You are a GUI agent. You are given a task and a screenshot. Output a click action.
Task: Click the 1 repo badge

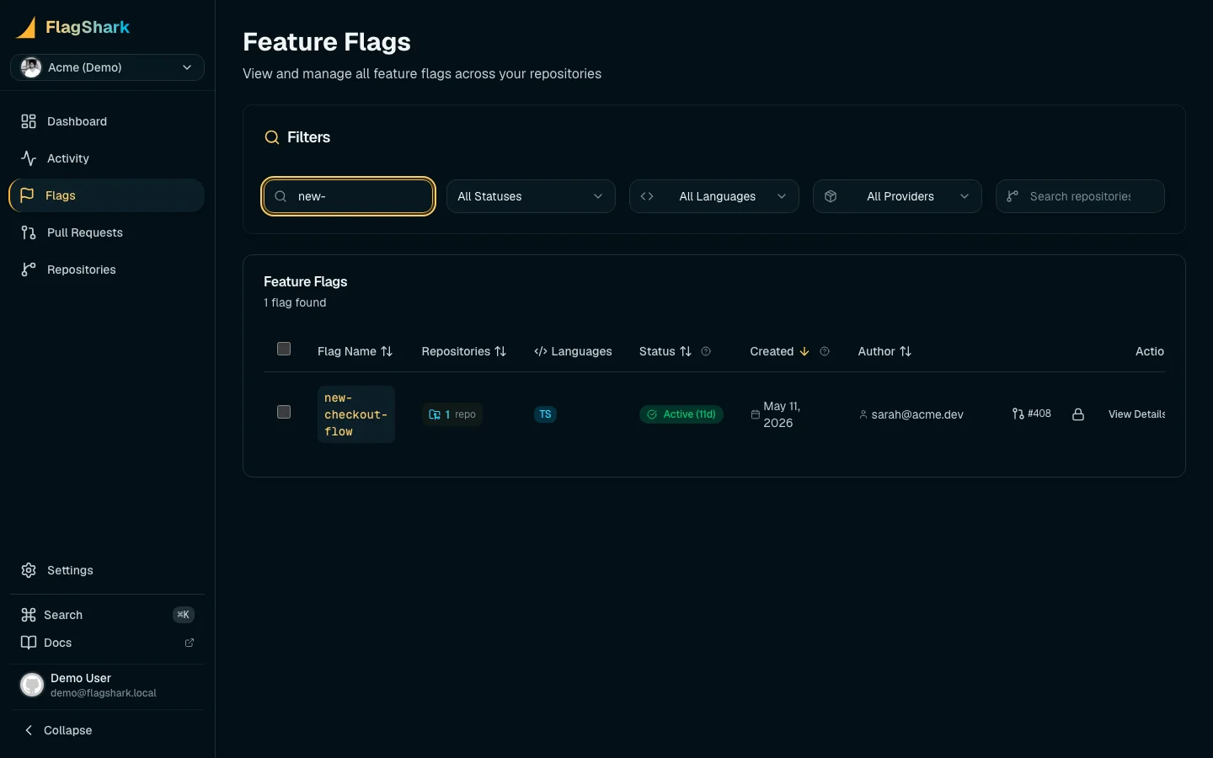[x=452, y=414]
